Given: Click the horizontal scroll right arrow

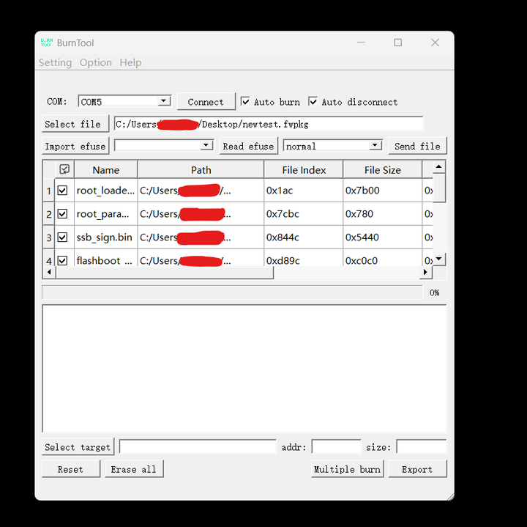Looking at the screenshot, I should point(425,272).
